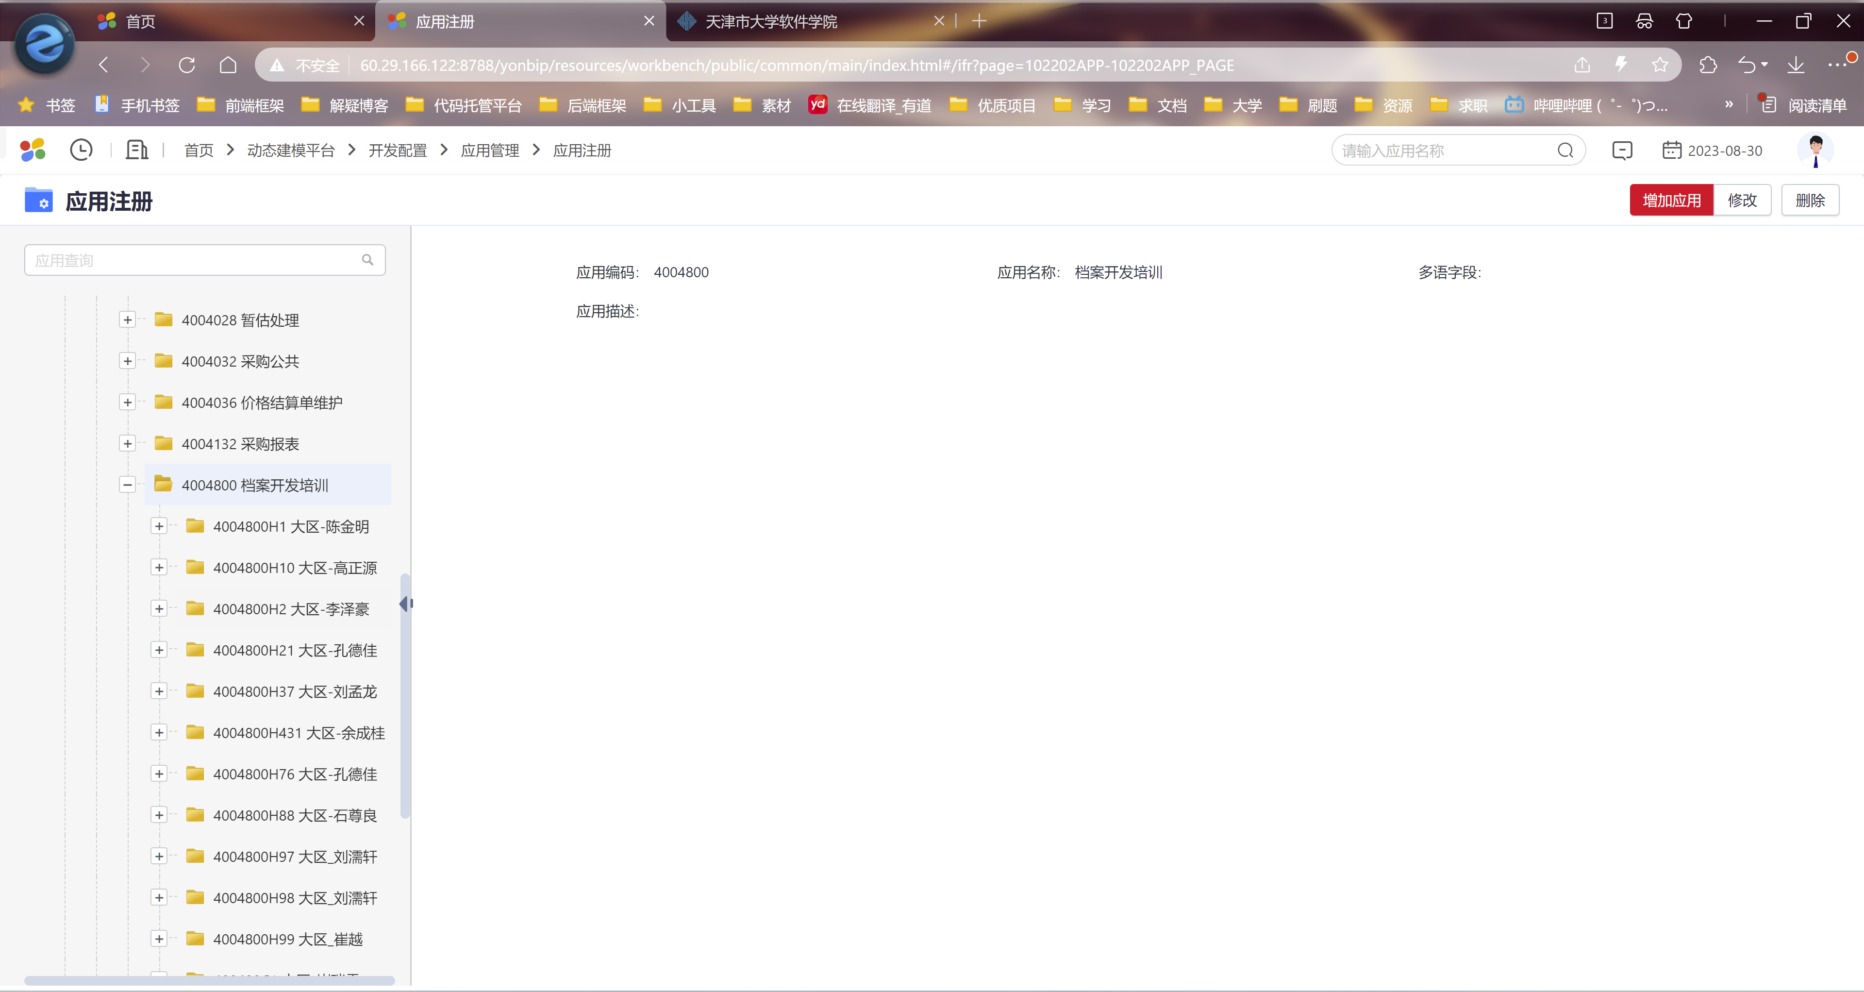Click browser page refresh icon
1864x992 pixels.
click(x=187, y=65)
